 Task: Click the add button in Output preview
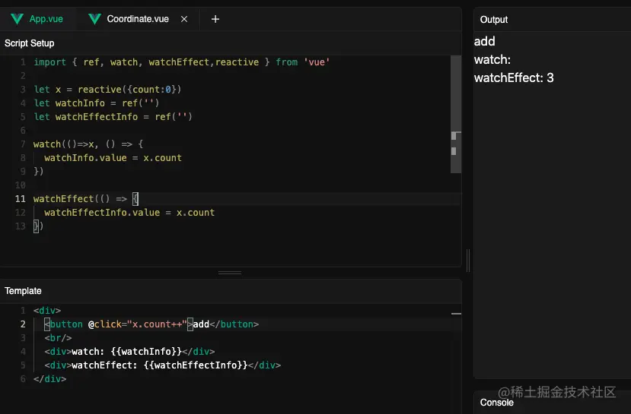(485, 41)
